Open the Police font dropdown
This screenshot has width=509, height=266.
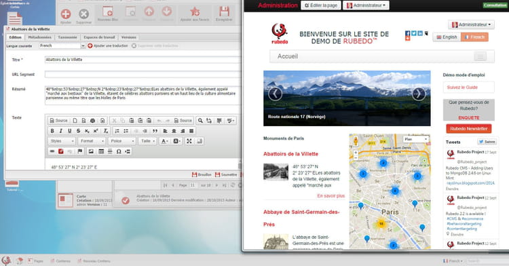[122, 140]
